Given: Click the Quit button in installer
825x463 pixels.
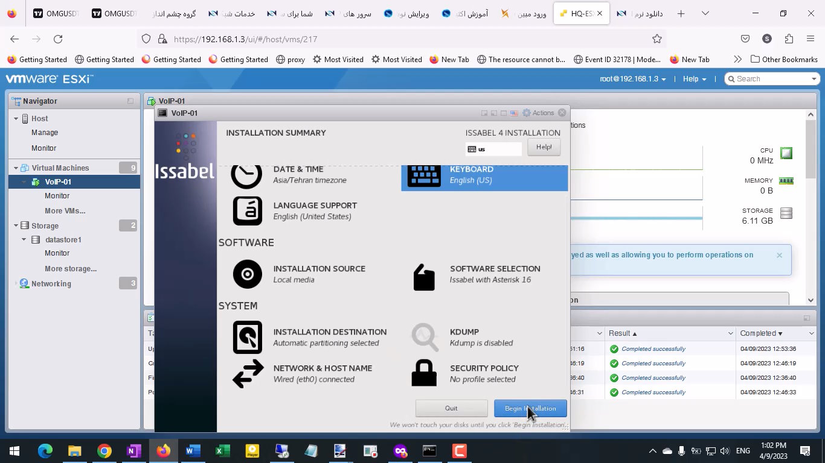Looking at the screenshot, I should pos(451,408).
